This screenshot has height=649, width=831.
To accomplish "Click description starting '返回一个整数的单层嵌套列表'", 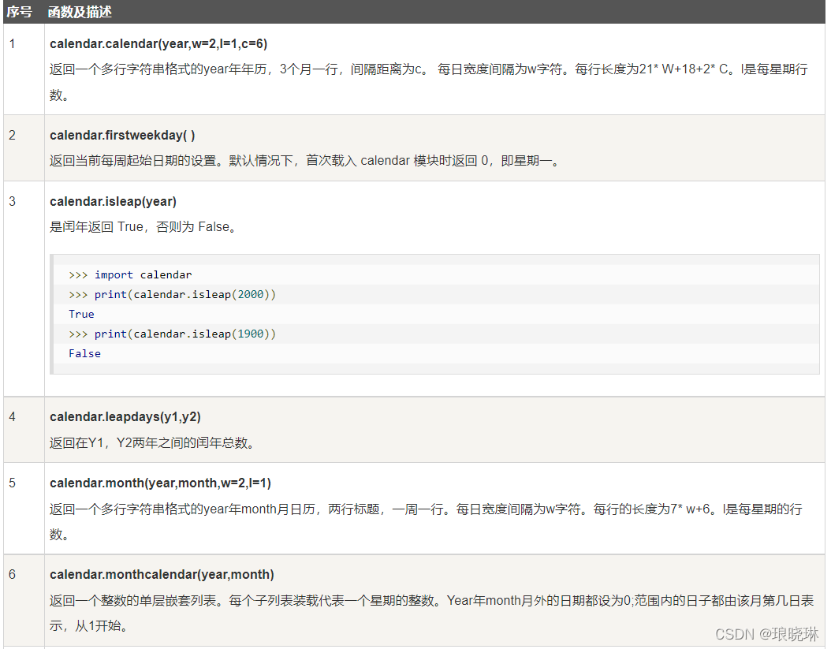I will (431, 614).
